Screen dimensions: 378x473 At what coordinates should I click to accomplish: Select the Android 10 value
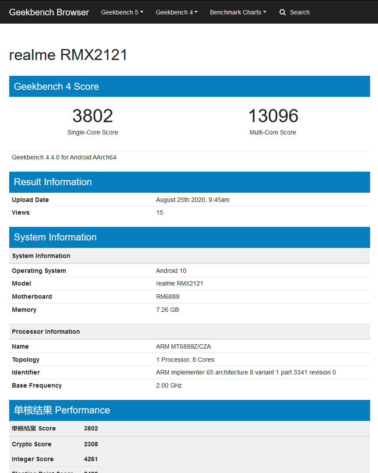coord(171,271)
